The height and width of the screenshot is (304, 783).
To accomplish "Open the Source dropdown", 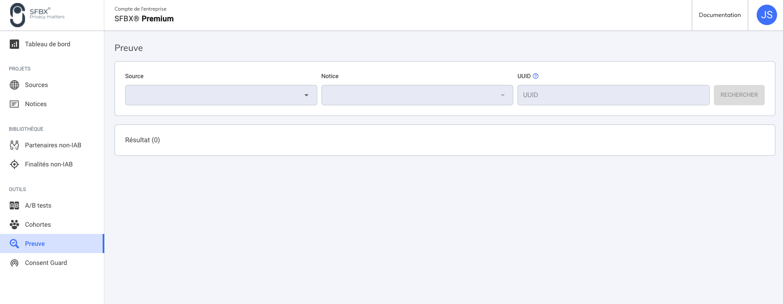I will tap(221, 95).
